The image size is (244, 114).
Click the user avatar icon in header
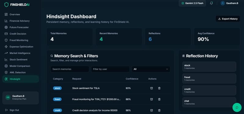(x=223, y=3)
